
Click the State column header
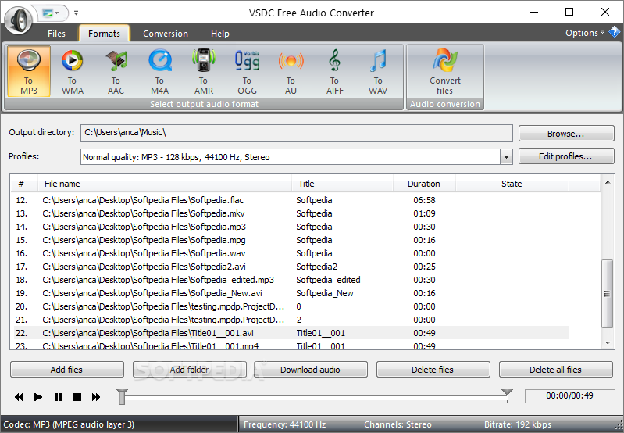[x=512, y=184]
